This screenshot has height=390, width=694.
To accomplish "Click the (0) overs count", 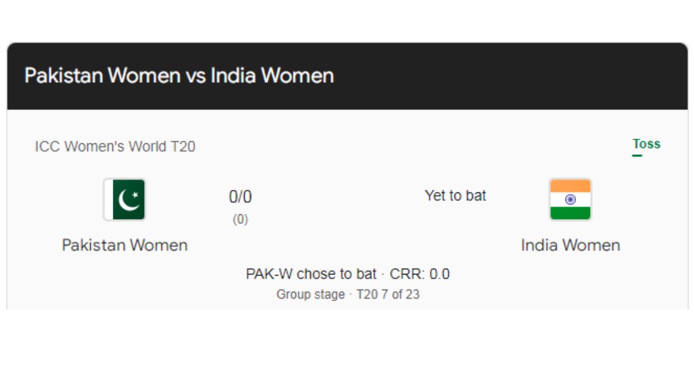I will 241,220.
